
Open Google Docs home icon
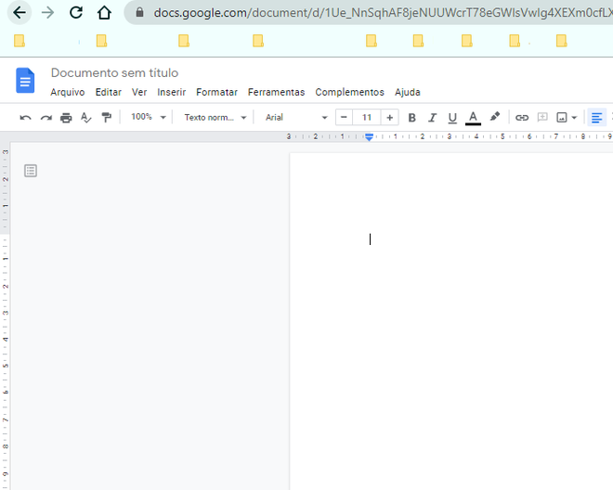(25, 81)
